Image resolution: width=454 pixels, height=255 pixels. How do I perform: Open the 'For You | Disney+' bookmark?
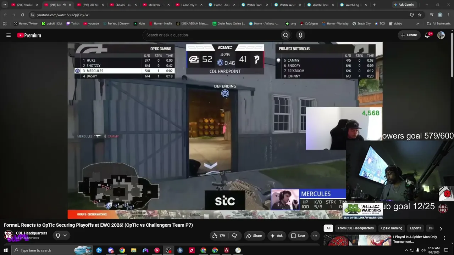click(116, 24)
